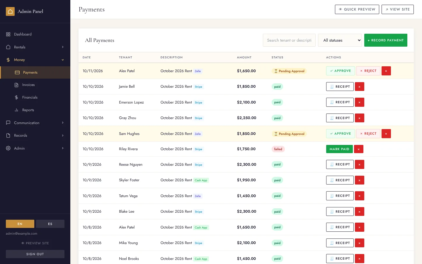Open receipt for Emerson Lopez's payment
Image resolution: width=422 pixels, height=264 pixels.
(x=340, y=102)
